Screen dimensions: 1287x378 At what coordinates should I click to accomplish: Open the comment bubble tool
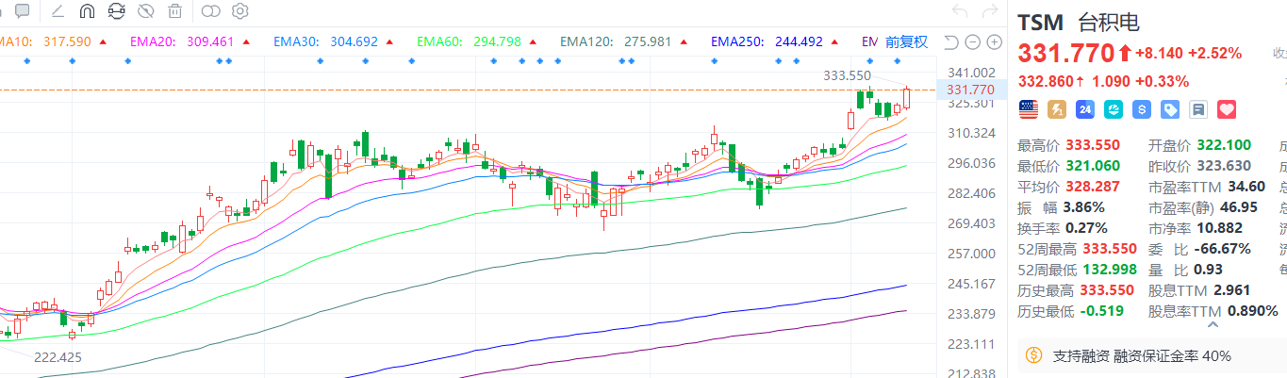pos(22,11)
